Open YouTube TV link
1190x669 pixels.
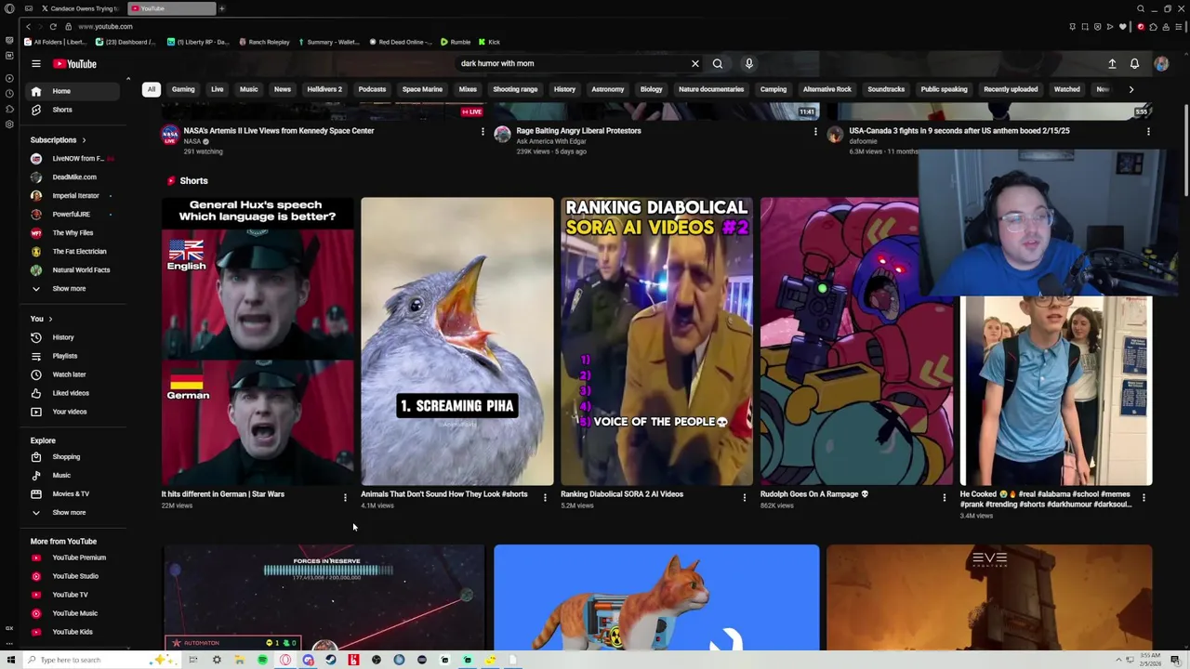(x=73, y=595)
